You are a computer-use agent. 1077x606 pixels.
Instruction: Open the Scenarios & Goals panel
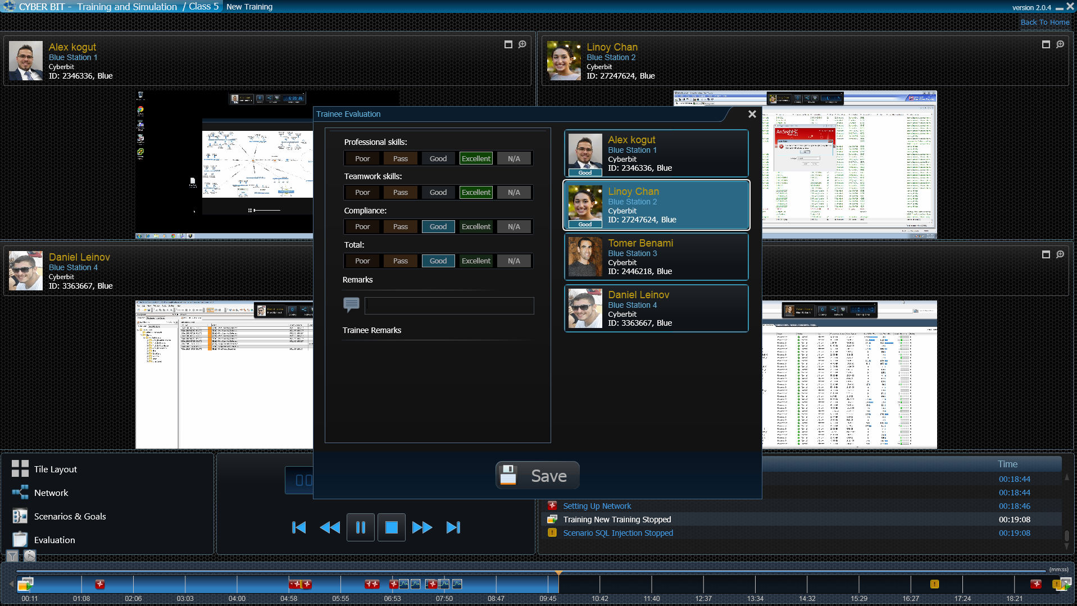pos(70,516)
